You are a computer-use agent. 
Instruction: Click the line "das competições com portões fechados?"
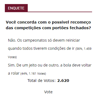(48, 28)
